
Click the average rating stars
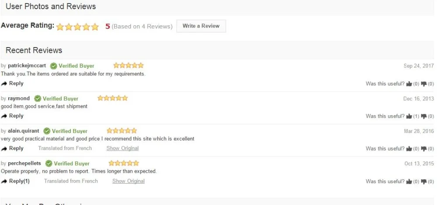78,27
